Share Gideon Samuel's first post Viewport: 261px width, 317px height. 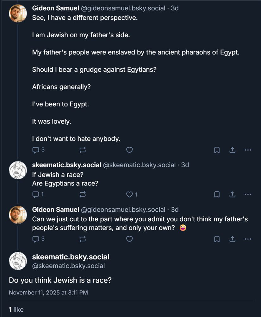click(233, 150)
